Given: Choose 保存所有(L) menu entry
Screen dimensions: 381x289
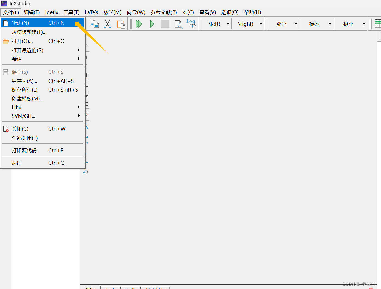Looking at the screenshot, I should tap(43, 90).
